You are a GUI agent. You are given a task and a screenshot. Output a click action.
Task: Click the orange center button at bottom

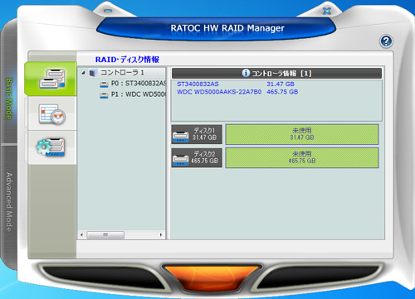coord(212,277)
